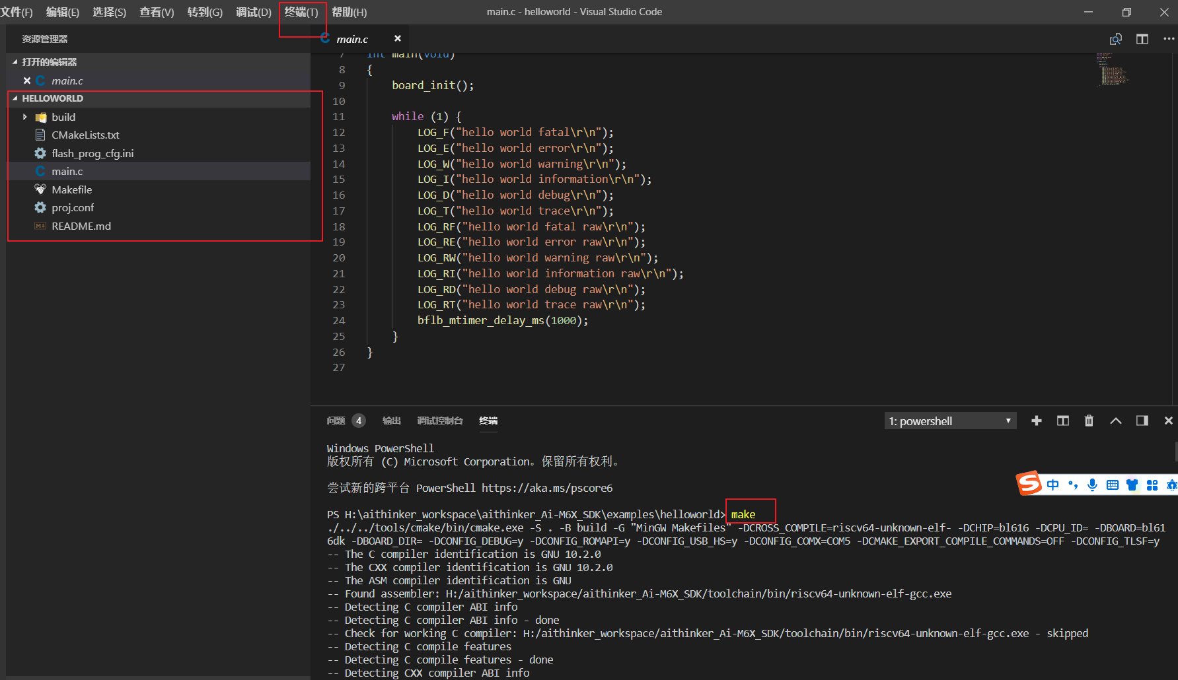Switch to the 终端 panel tab
1178x680 pixels.
point(488,421)
